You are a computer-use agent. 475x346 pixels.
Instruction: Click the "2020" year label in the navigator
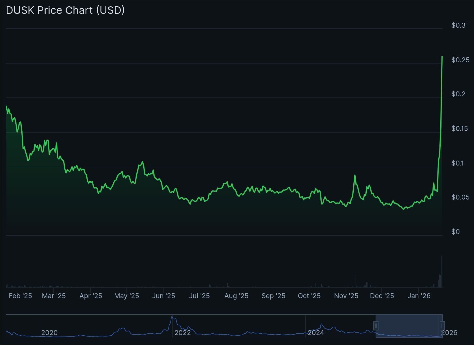[49, 333]
